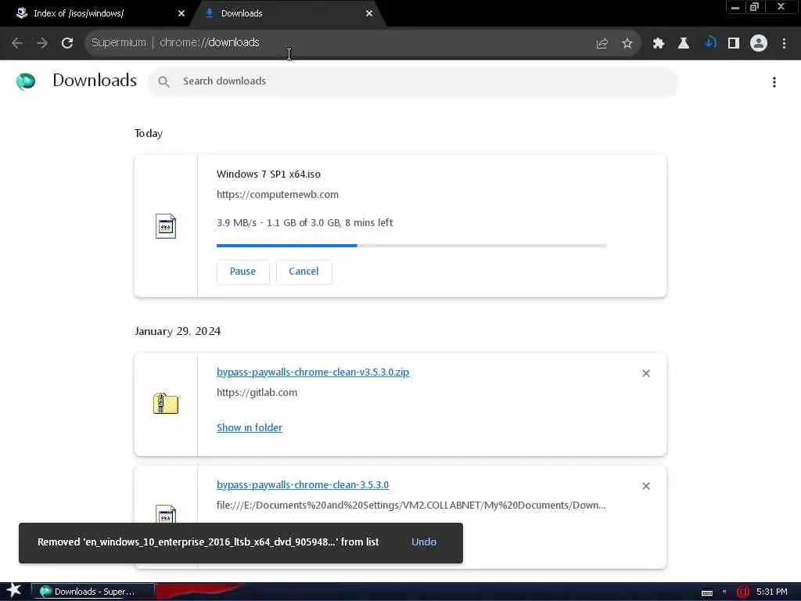Click the red @ tray icon
Image resolution: width=801 pixels, height=601 pixels.
click(x=743, y=592)
